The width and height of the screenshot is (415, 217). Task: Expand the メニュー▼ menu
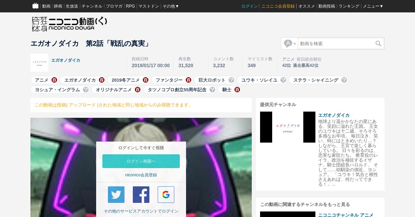click(x=373, y=6)
